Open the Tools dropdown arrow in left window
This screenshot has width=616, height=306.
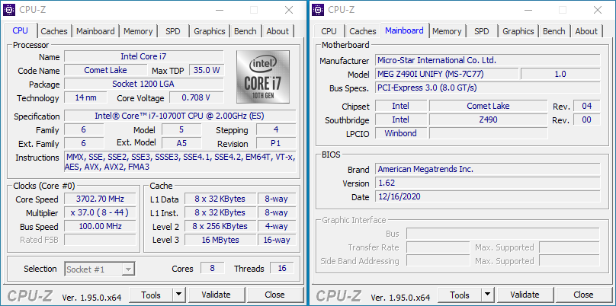pyautogui.click(x=178, y=295)
